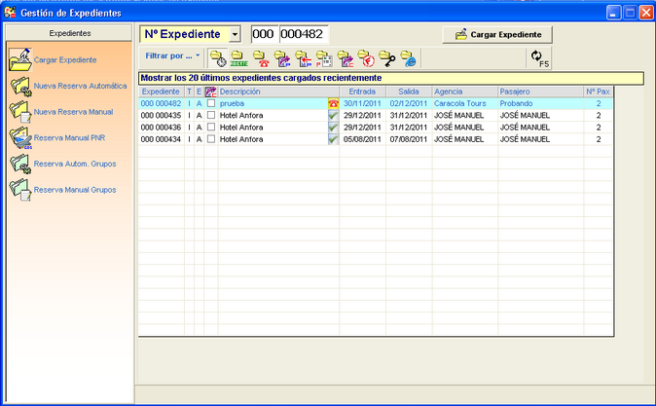Sort by the Expediente column header
This screenshot has width=656, height=406.
tap(162, 92)
